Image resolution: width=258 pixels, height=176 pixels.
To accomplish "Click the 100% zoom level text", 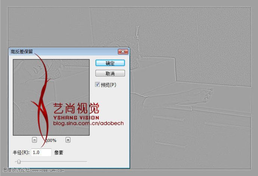I will tap(51, 141).
